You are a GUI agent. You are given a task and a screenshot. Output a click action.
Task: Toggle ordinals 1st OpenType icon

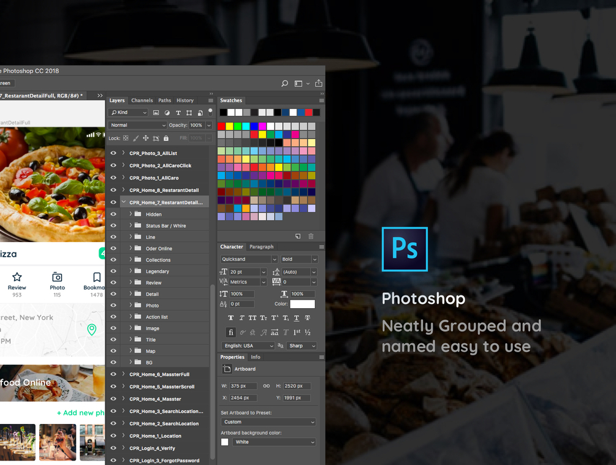297,332
